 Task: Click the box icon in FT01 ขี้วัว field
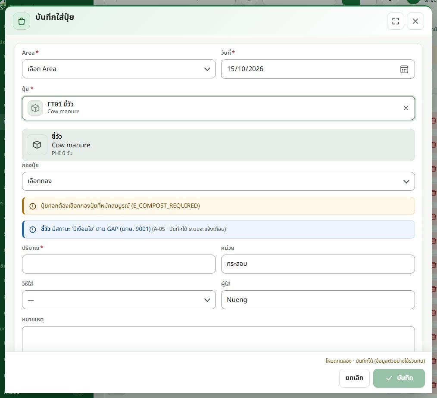35,108
